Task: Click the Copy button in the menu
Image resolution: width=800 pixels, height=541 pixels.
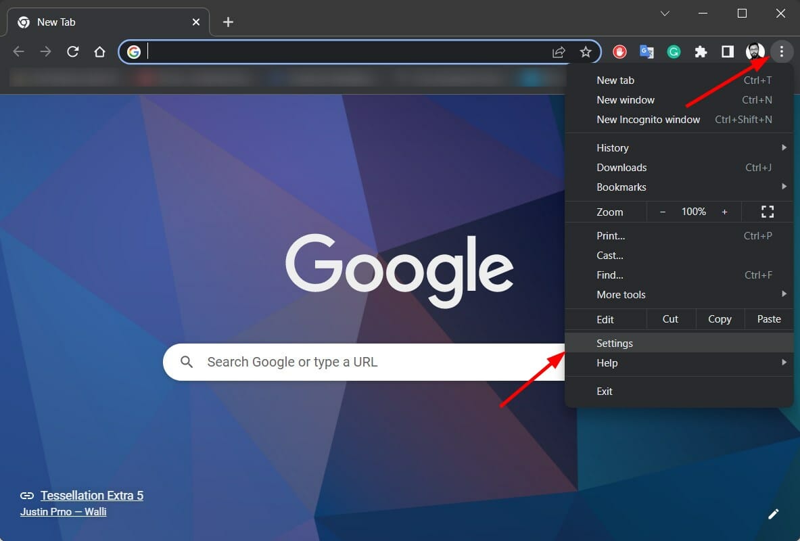Action: (720, 319)
